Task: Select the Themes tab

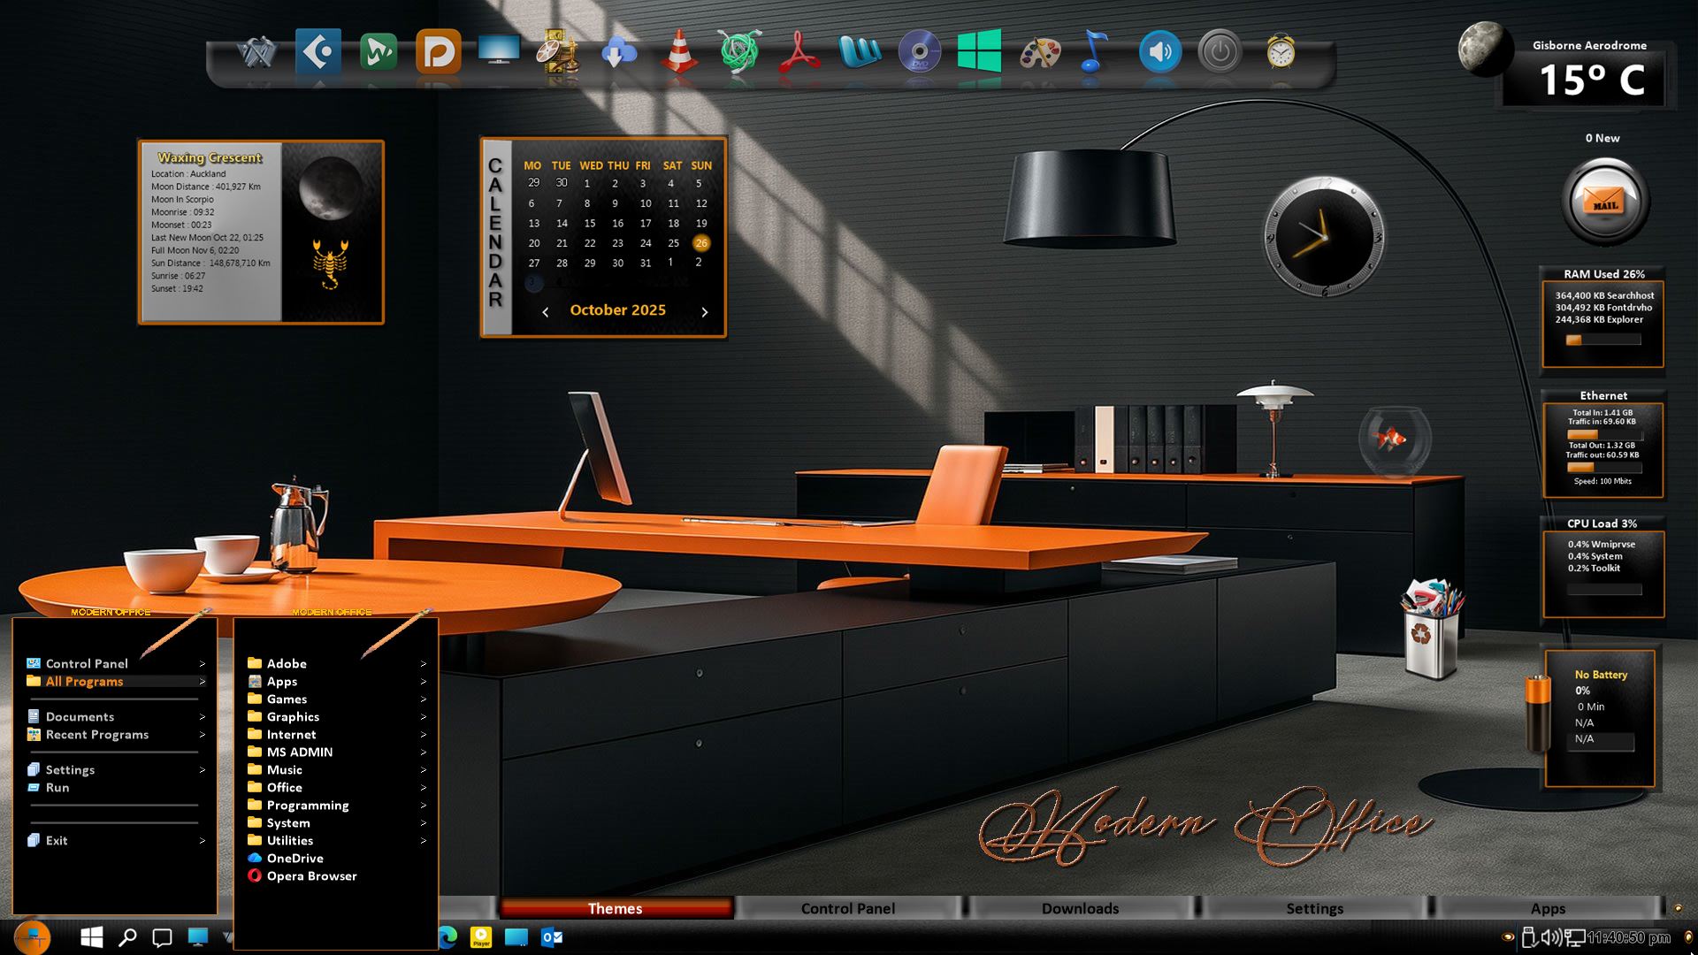Action: (x=616, y=908)
